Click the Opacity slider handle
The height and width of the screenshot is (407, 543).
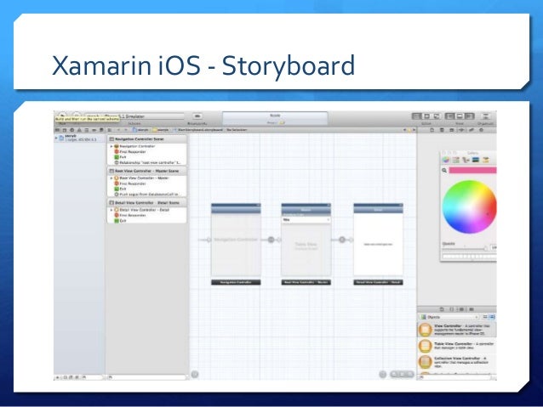pyautogui.click(x=485, y=248)
